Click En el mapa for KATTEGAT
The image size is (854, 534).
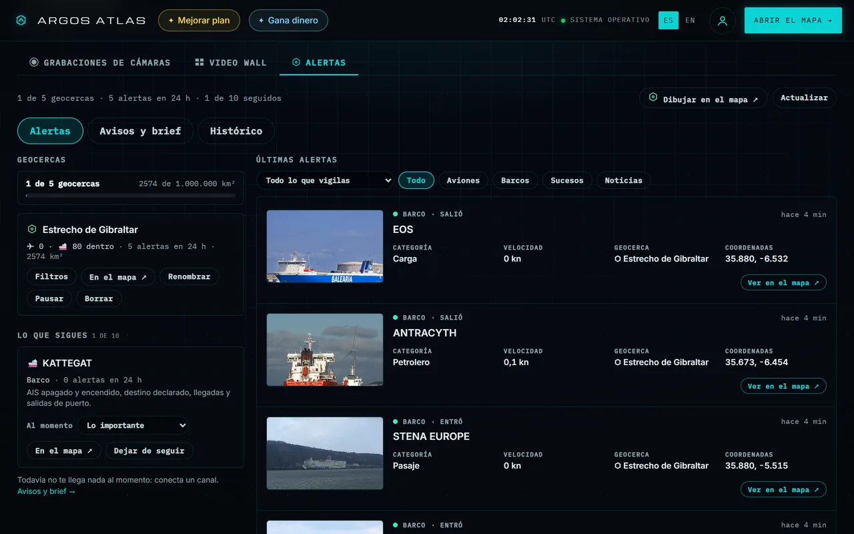click(x=64, y=451)
